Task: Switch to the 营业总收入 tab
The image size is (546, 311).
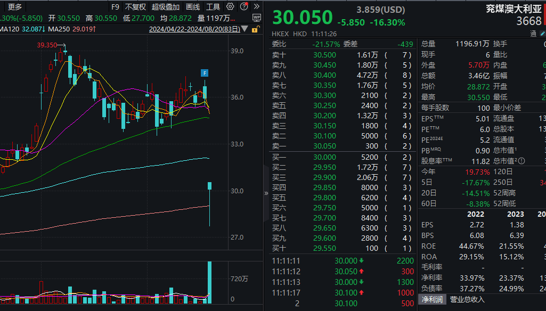Action: tap(467, 299)
